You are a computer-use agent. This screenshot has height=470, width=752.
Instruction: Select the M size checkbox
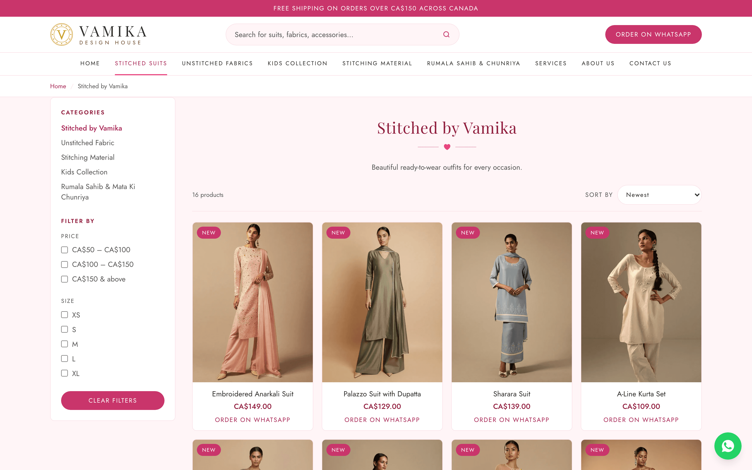[x=64, y=344]
